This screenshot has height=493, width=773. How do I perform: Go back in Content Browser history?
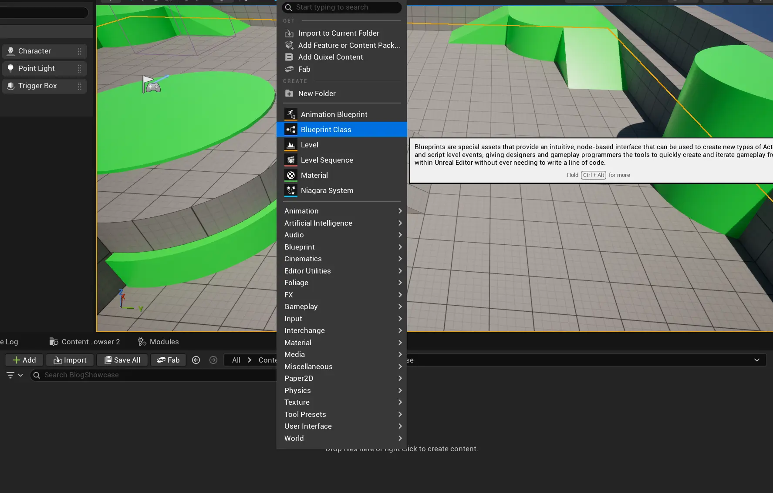pos(196,360)
